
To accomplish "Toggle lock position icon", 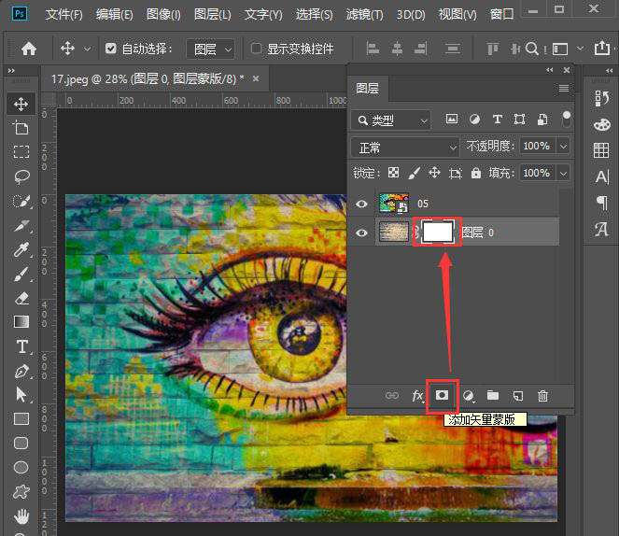I will tap(435, 173).
